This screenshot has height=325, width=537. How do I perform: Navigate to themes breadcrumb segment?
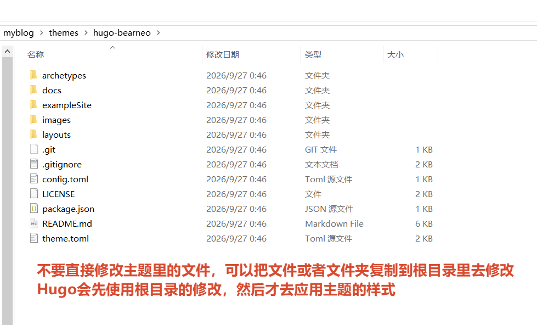(x=64, y=32)
